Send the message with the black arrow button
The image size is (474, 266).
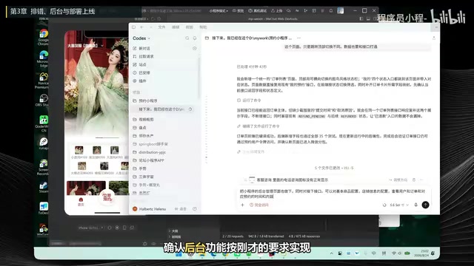425,205
